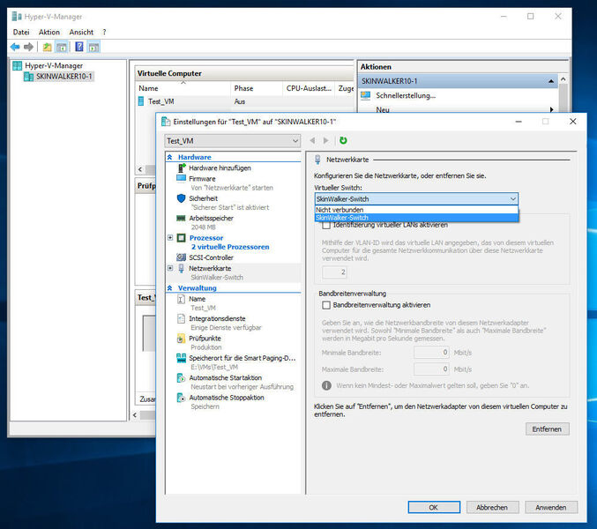
Task: Select the Name entry under Verwaltung
Action: pyautogui.click(x=198, y=299)
